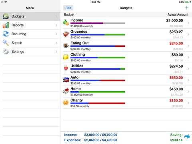Click the Wi-Fi icon in status bar
Viewport: 192px width, 144px height.
point(6,2)
